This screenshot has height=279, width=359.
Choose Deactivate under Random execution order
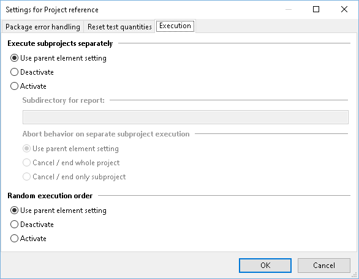click(x=32, y=225)
